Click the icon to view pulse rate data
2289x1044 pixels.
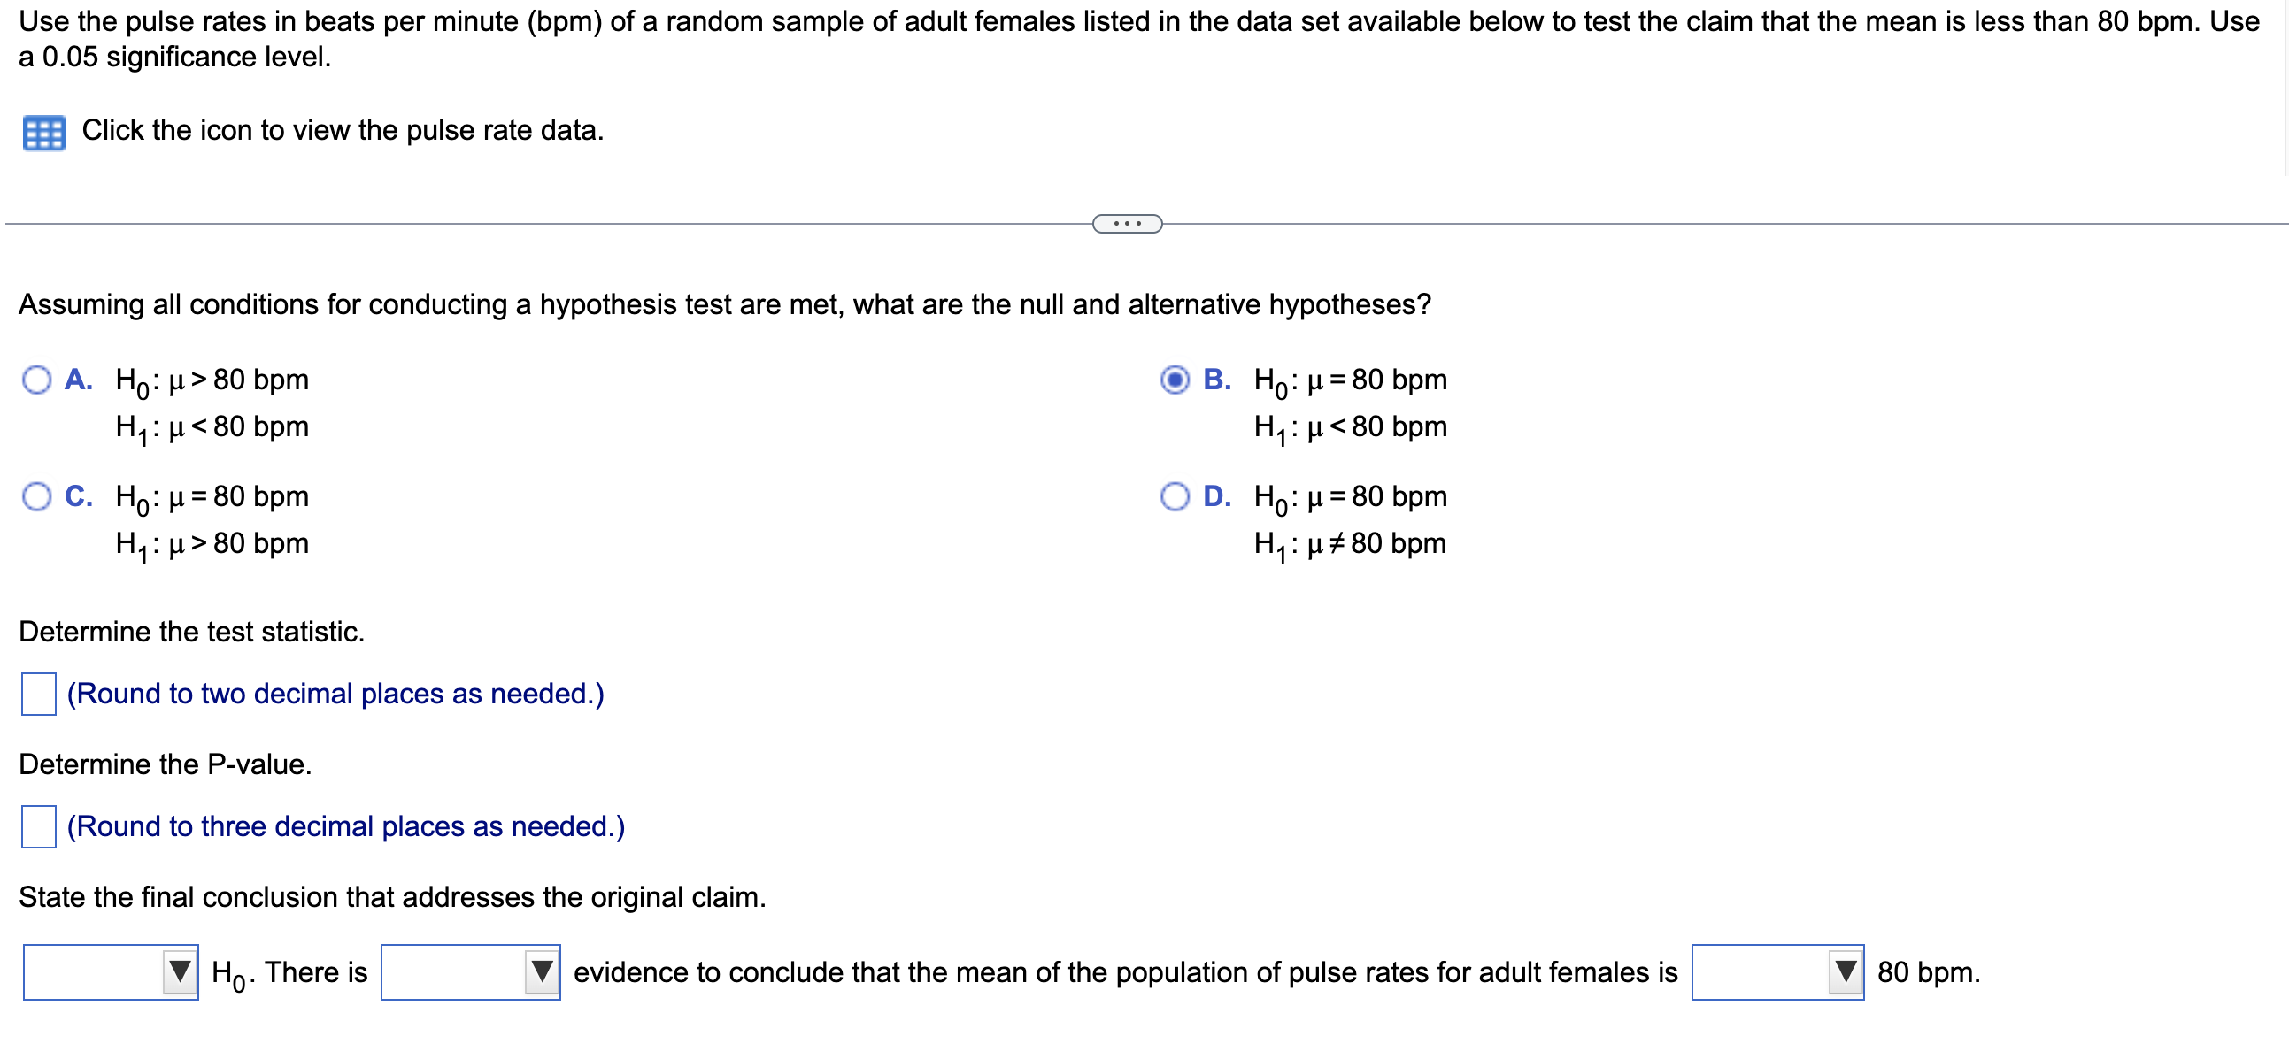pyautogui.click(x=44, y=132)
